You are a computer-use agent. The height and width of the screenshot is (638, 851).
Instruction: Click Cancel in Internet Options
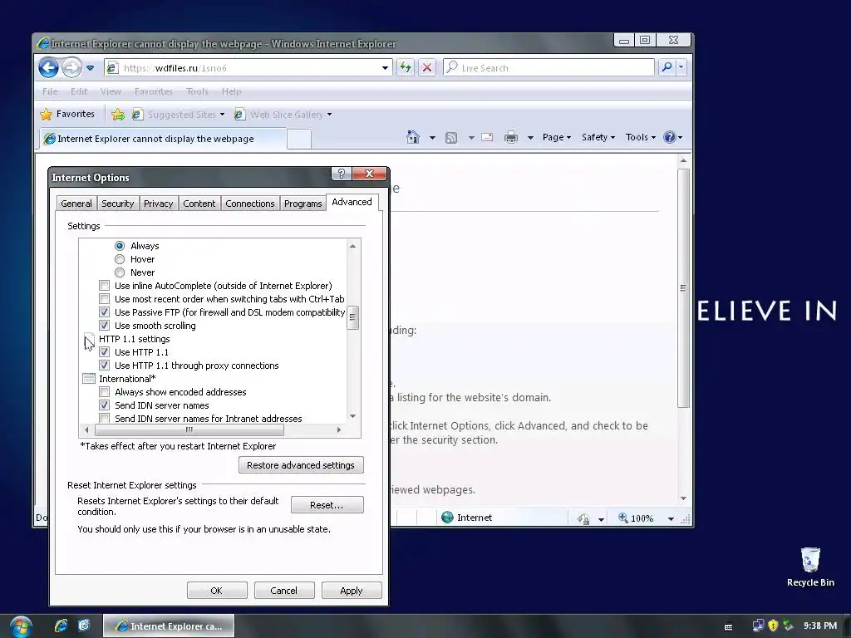pyautogui.click(x=284, y=591)
